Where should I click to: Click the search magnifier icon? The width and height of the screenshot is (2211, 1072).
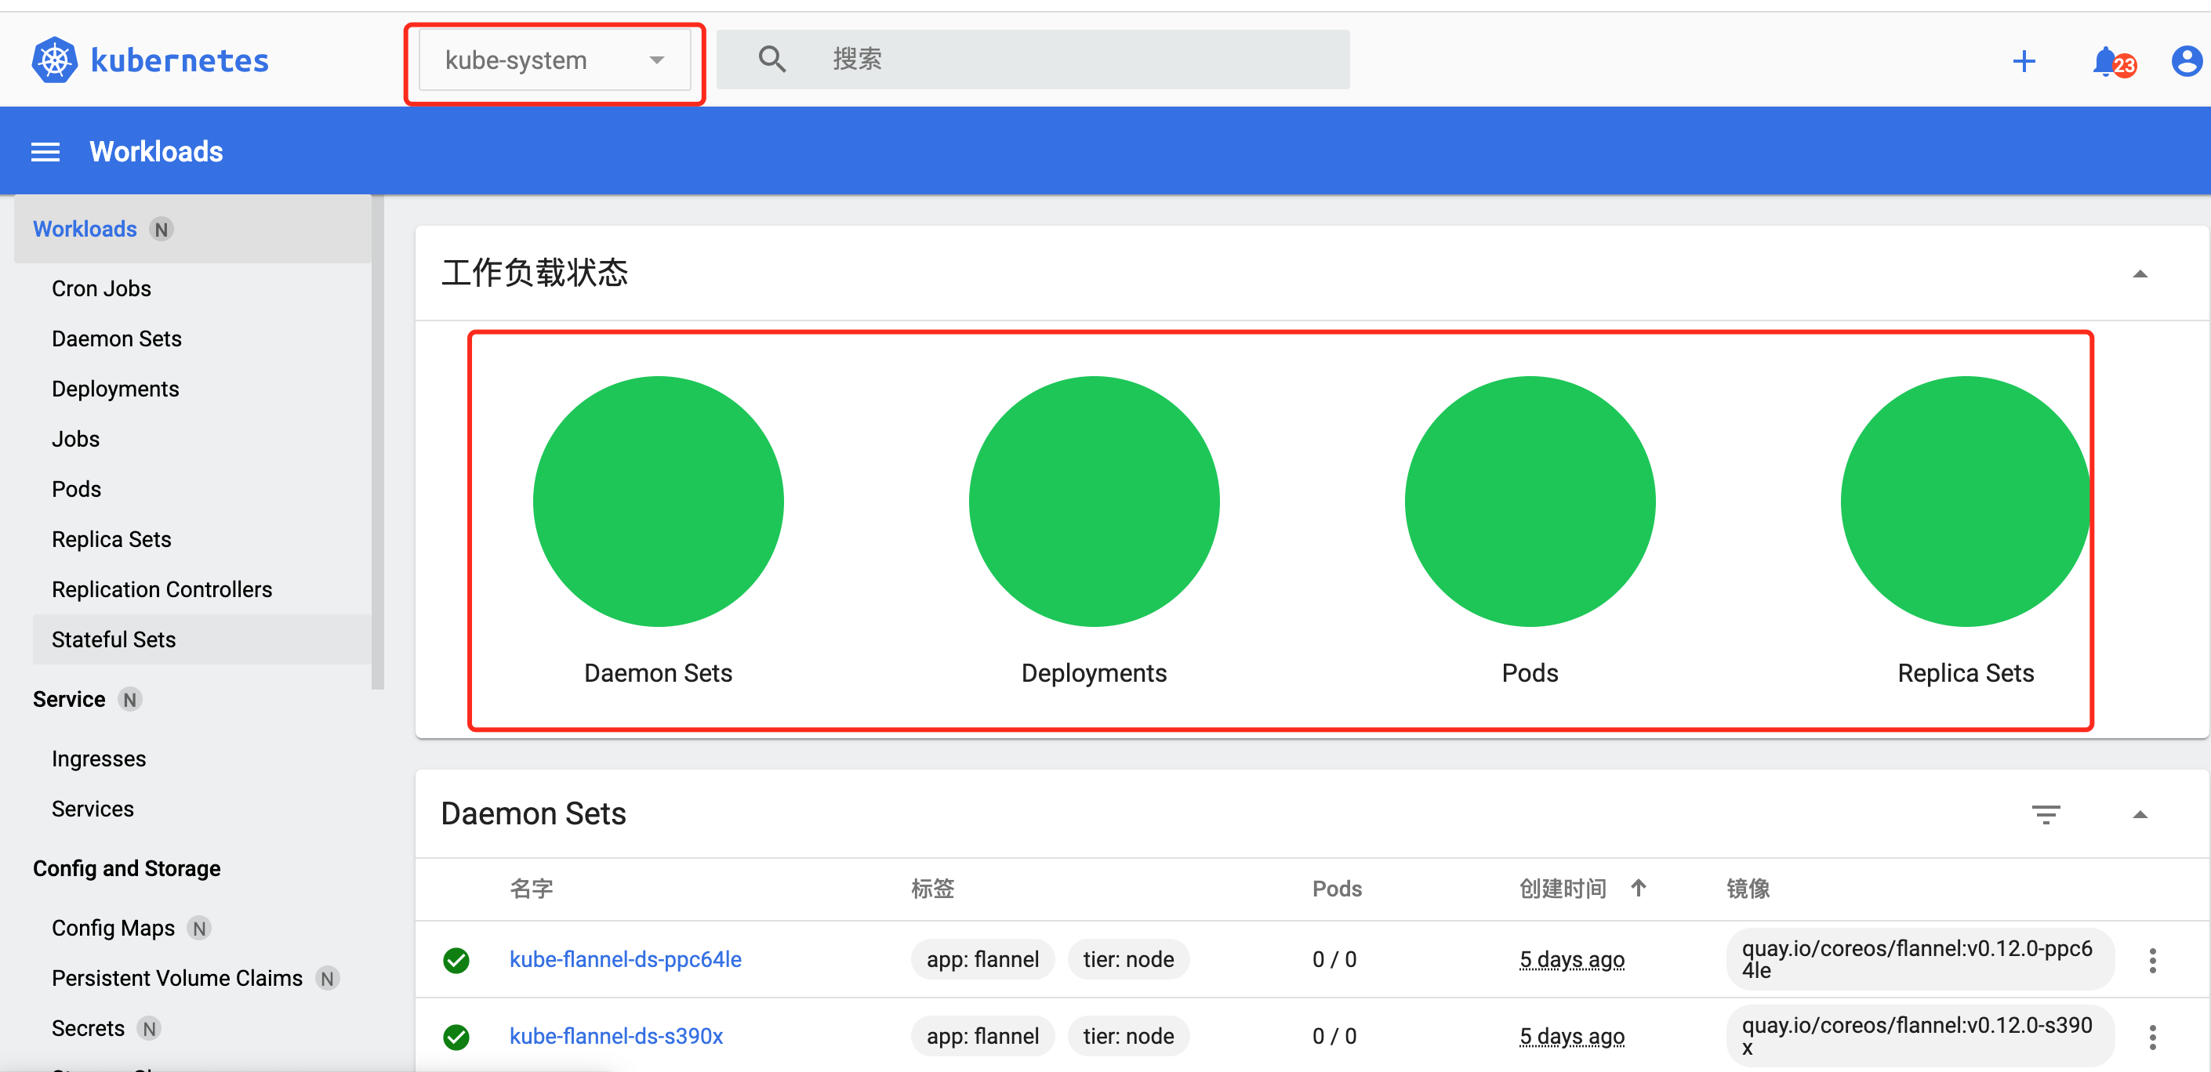[771, 58]
